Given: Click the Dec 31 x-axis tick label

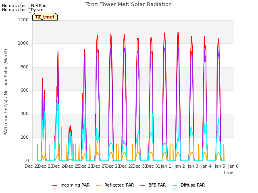Looking at the screenshot, I should pyautogui.click(x=153, y=166).
